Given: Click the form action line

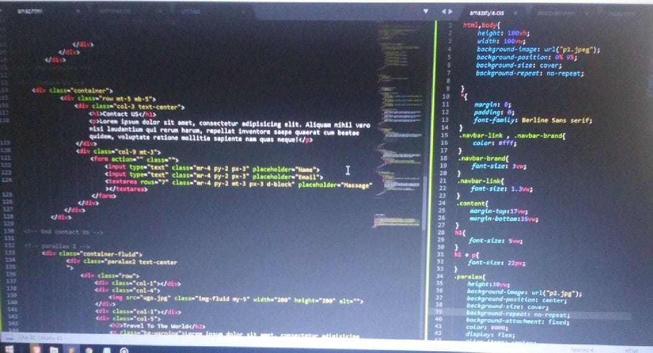Looking at the screenshot, I should [134, 159].
